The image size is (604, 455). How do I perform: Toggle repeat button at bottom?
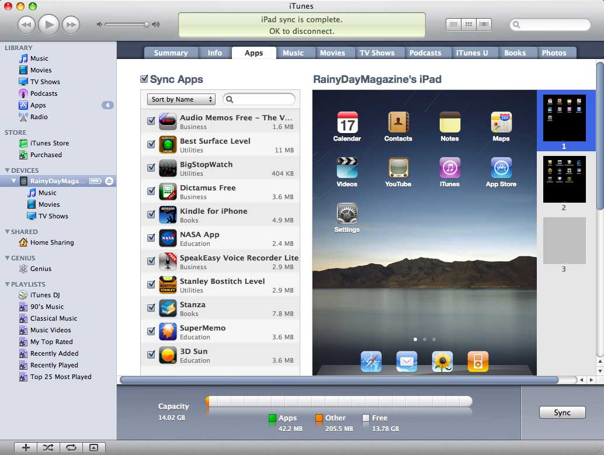pos(71,447)
